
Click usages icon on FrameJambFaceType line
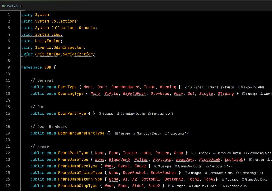tap(156, 166)
